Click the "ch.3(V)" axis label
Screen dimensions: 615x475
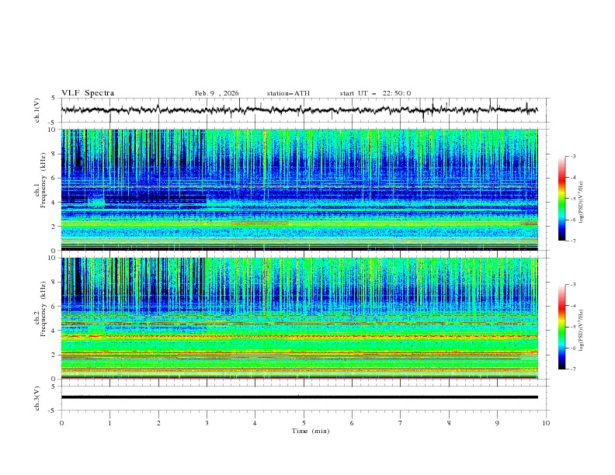coord(37,398)
